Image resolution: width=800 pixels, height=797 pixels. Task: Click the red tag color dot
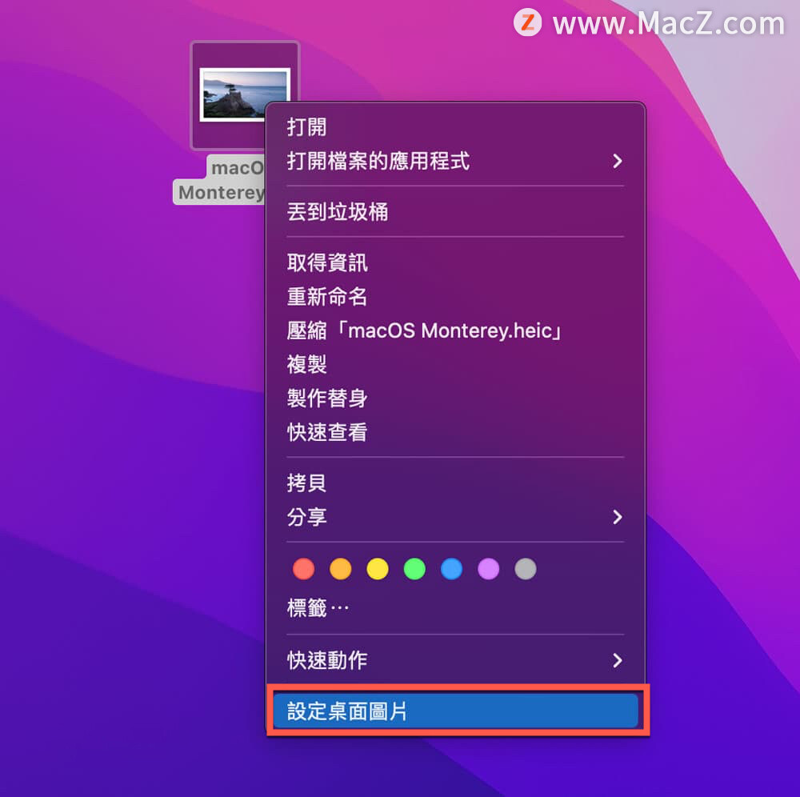click(303, 569)
